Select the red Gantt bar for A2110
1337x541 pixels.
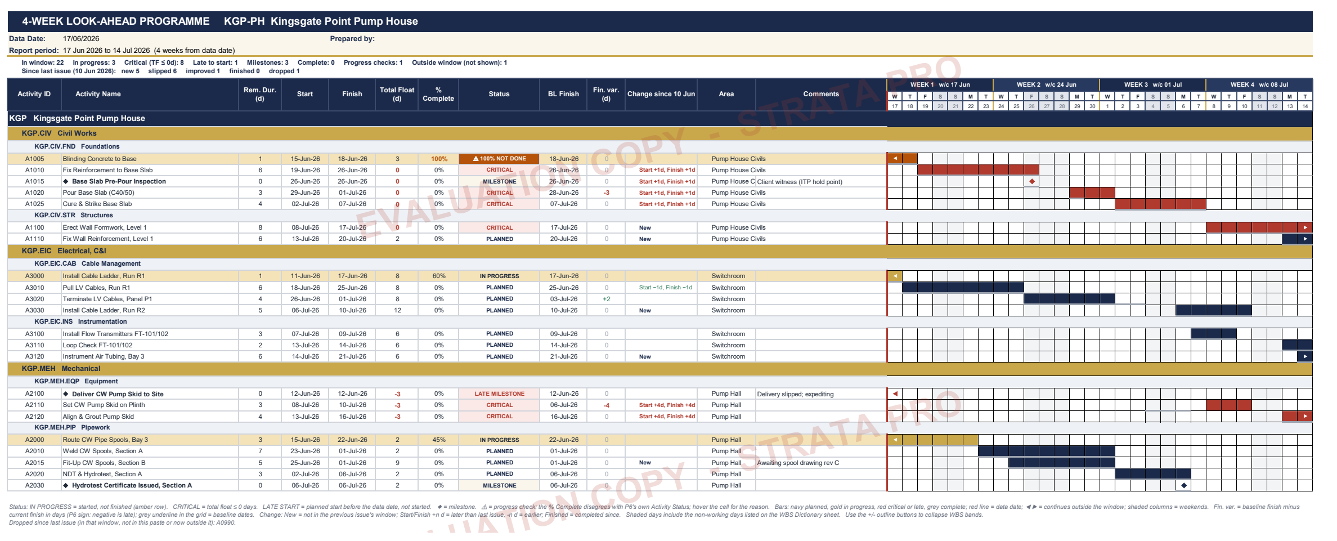coord(1229,405)
